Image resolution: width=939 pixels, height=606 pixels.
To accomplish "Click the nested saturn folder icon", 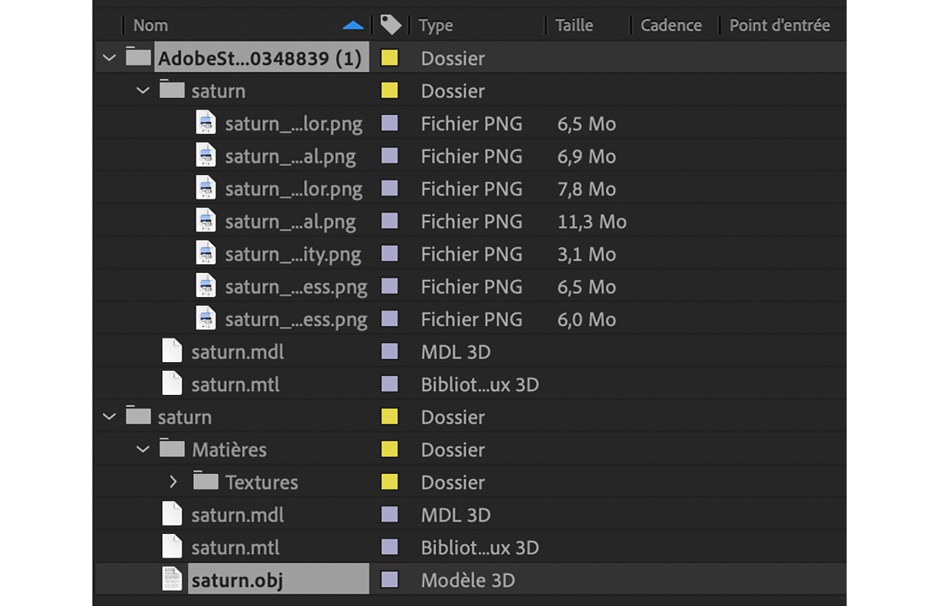I will [x=171, y=90].
